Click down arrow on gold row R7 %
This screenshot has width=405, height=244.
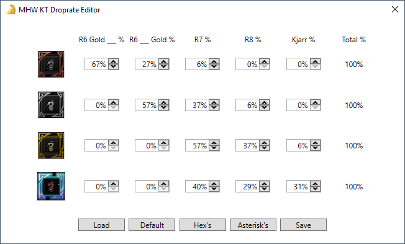(214, 148)
